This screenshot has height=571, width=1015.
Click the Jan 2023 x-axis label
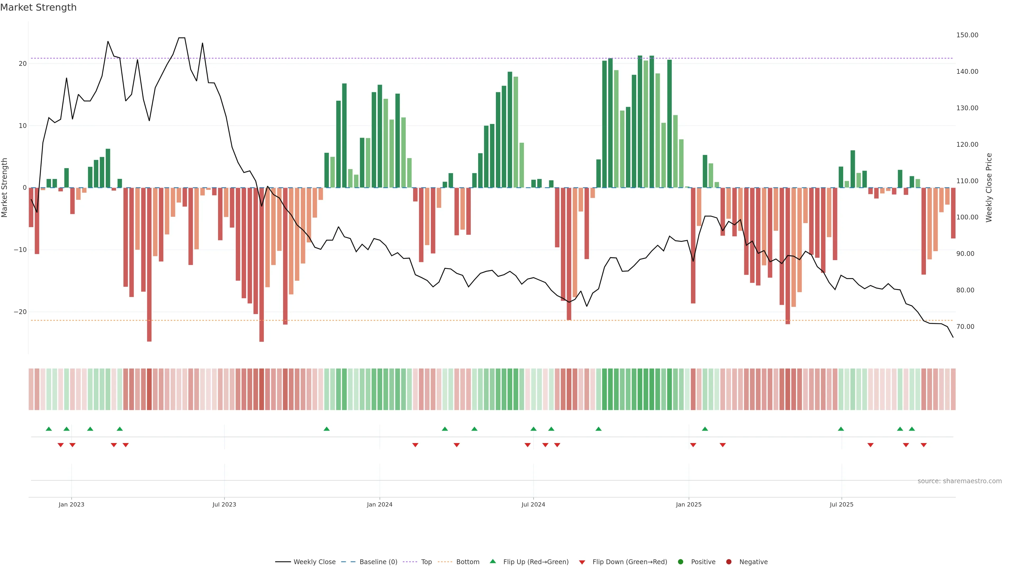coord(71,504)
